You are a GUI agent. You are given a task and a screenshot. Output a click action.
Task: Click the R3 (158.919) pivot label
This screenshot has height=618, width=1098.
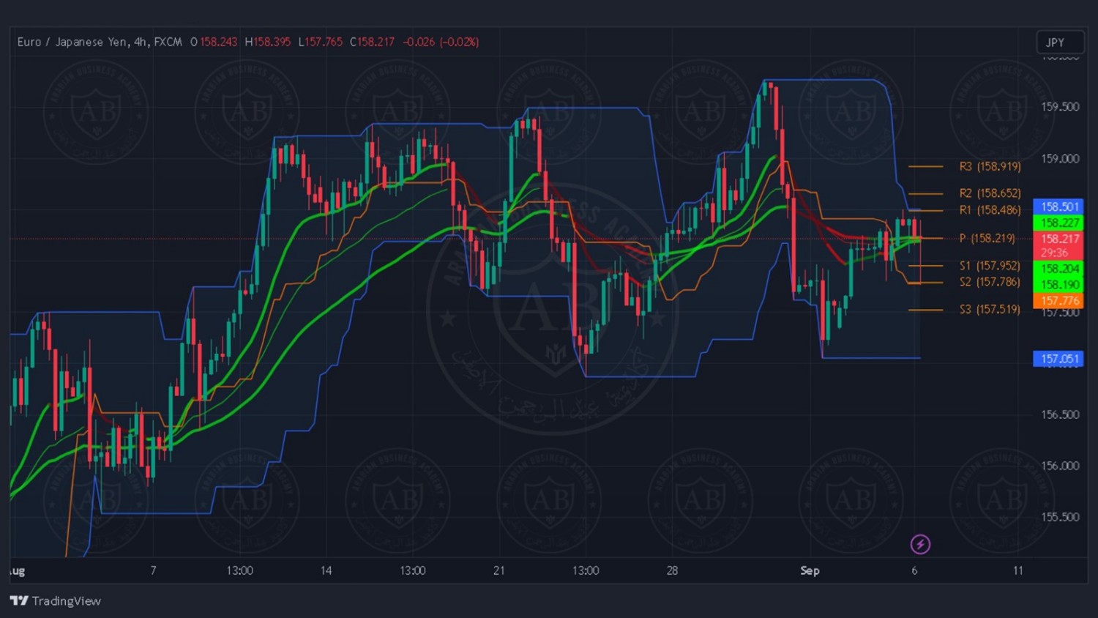tap(990, 166)
